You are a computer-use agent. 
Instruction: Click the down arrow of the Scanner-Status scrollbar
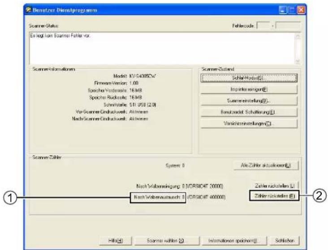pos(298,61)
